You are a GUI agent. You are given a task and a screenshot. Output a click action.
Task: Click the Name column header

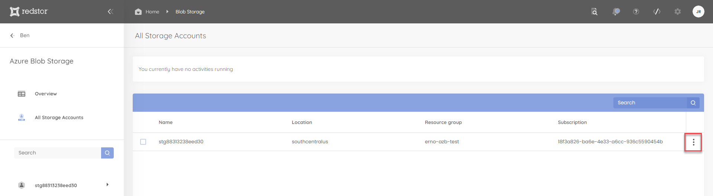click(165, 122)
